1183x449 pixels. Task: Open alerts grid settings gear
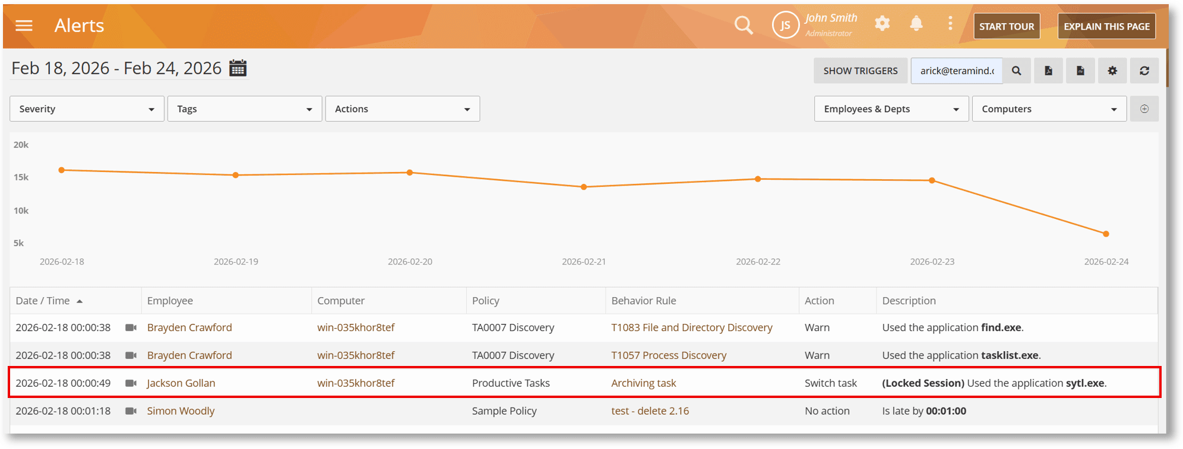point(1112,71)
